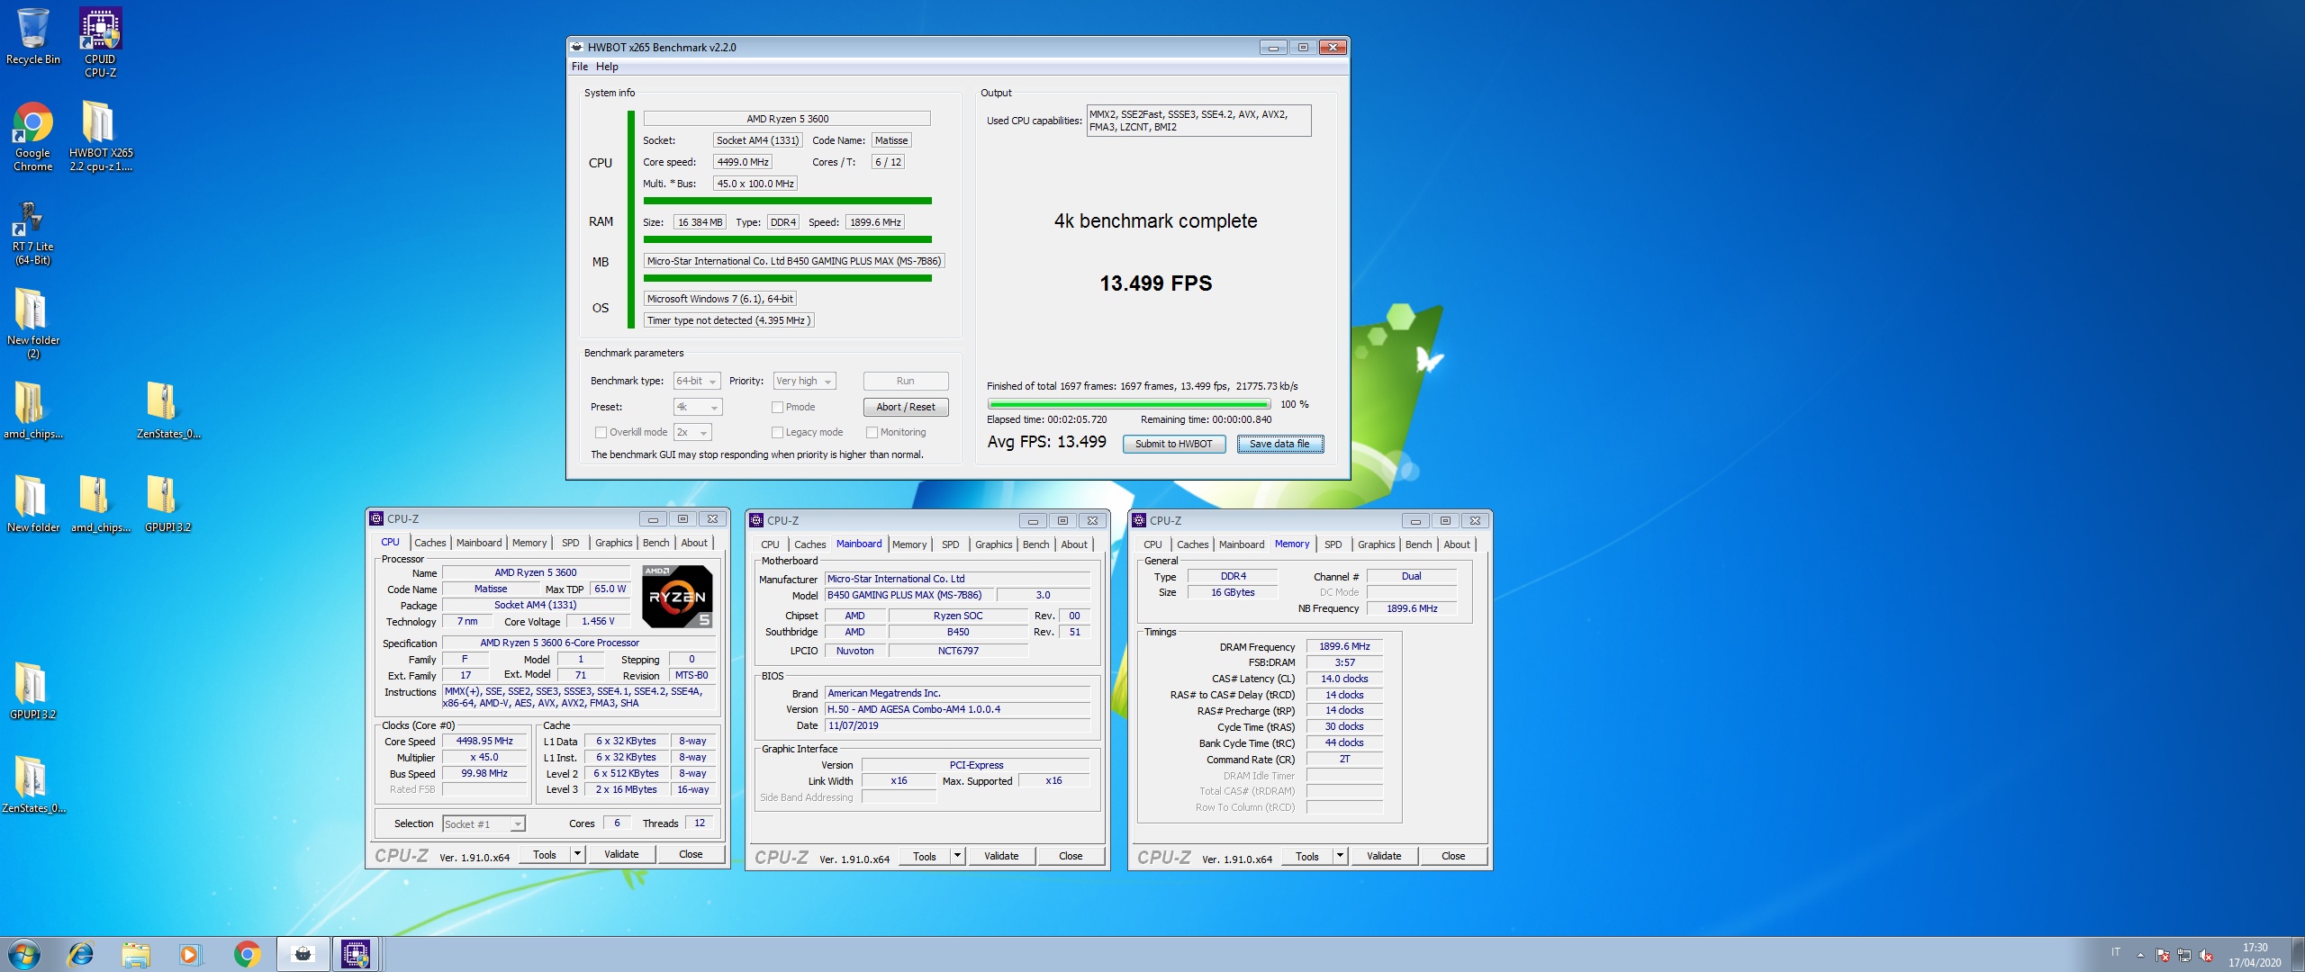
Task: Open the Help menu in HWBOT
Action: tap(607, 67)
